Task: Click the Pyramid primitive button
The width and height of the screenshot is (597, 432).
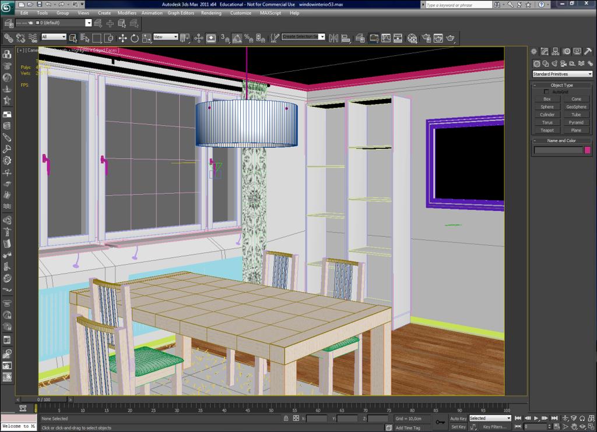Action: [x=576, y=122]
